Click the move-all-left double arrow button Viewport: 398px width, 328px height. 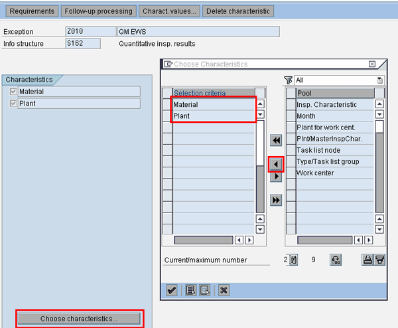[276, 140]
